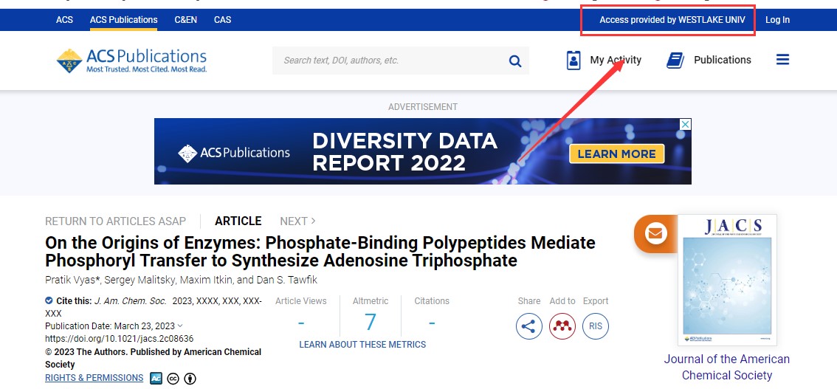The width and height of the screenshot is (837, 389).
Task: Click the search text input field
Action: coord(387,61)
